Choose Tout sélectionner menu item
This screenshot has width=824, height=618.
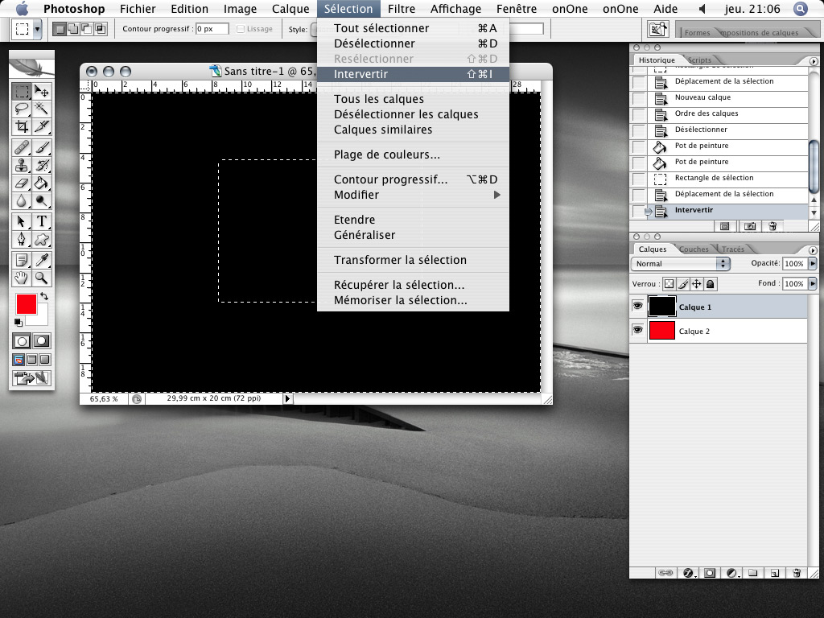(x=413, y=28)
